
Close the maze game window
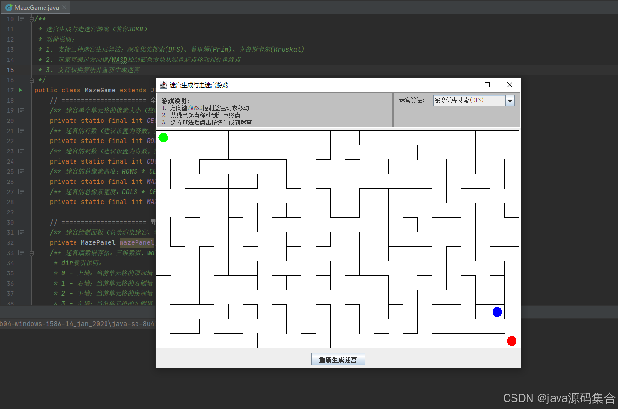point(510,85)
